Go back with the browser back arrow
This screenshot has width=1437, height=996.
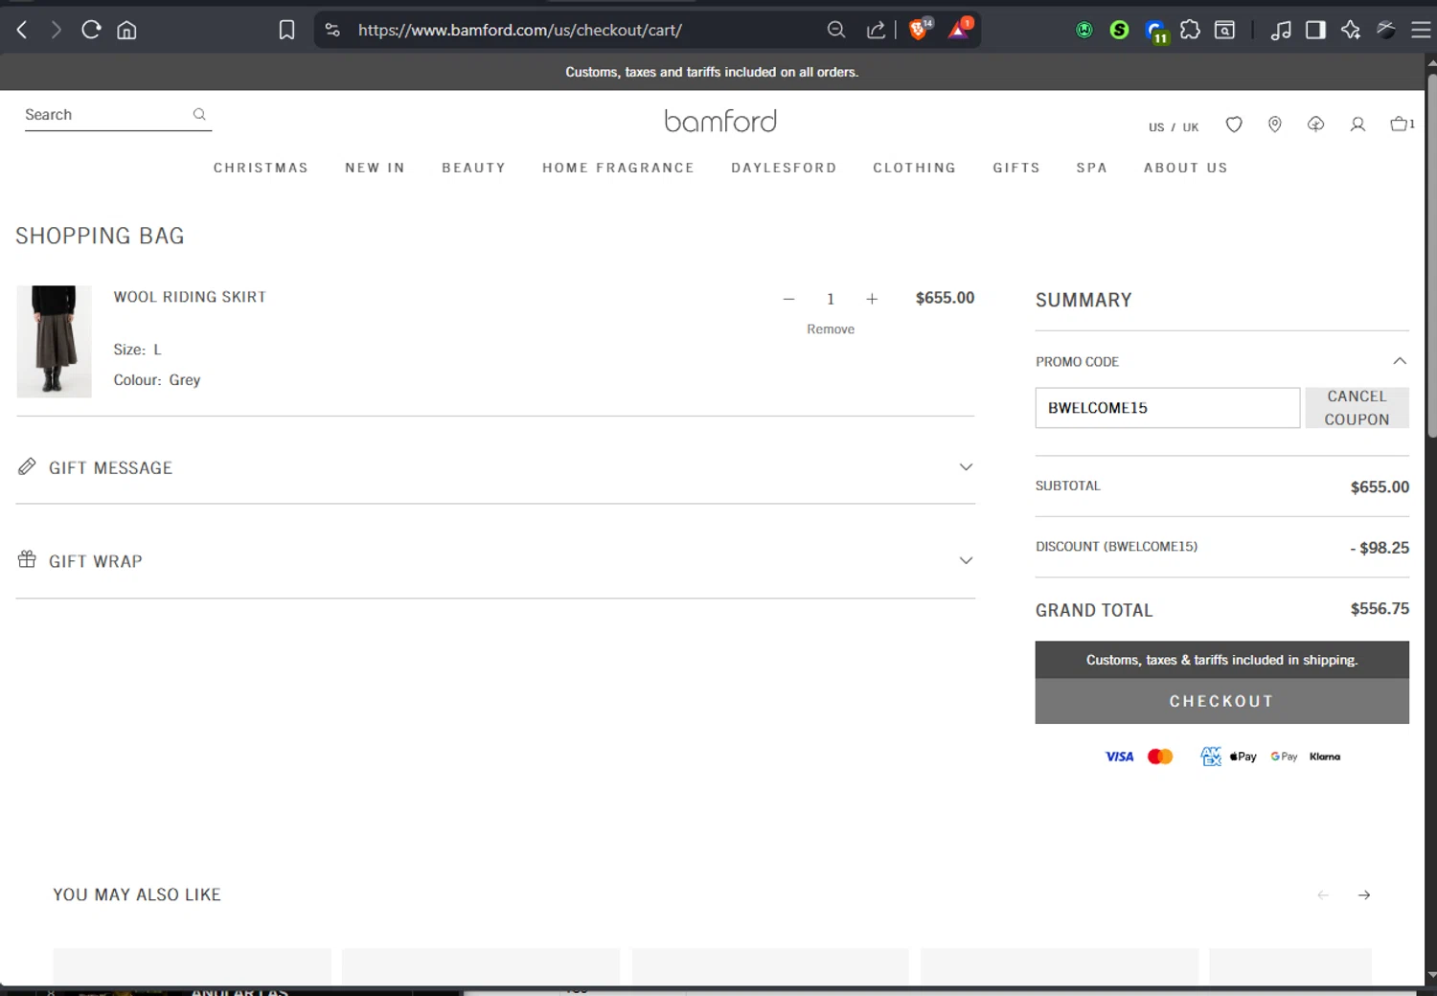click(22, 30)
